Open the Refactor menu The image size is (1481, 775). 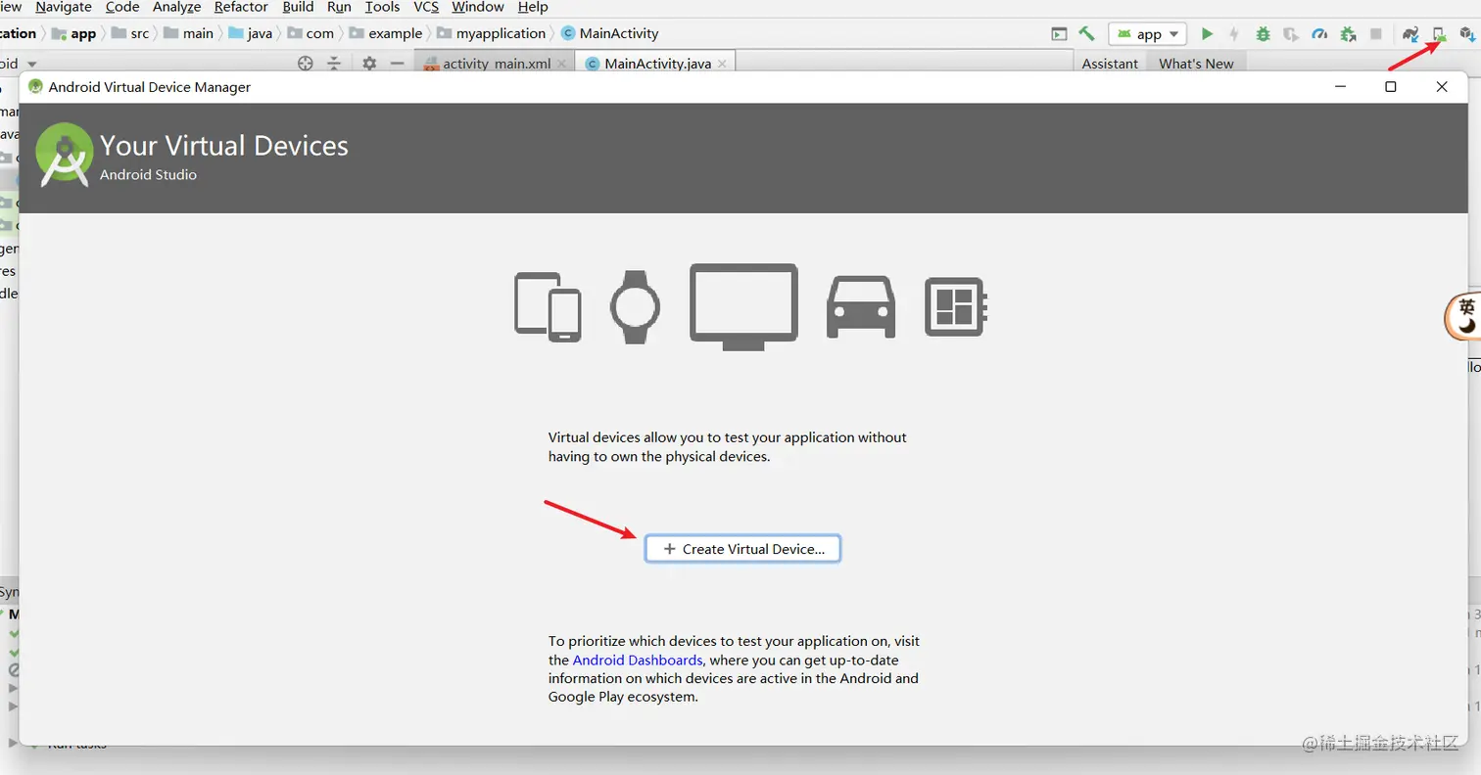coord(241,7)
